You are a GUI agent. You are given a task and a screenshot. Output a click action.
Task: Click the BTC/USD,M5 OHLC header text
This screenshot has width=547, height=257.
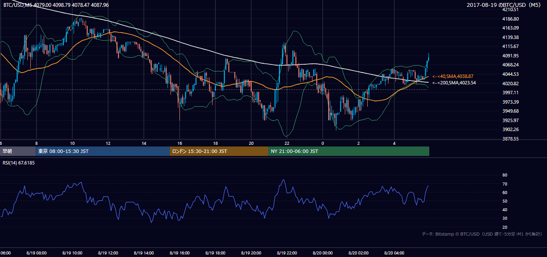pos(56,5)
